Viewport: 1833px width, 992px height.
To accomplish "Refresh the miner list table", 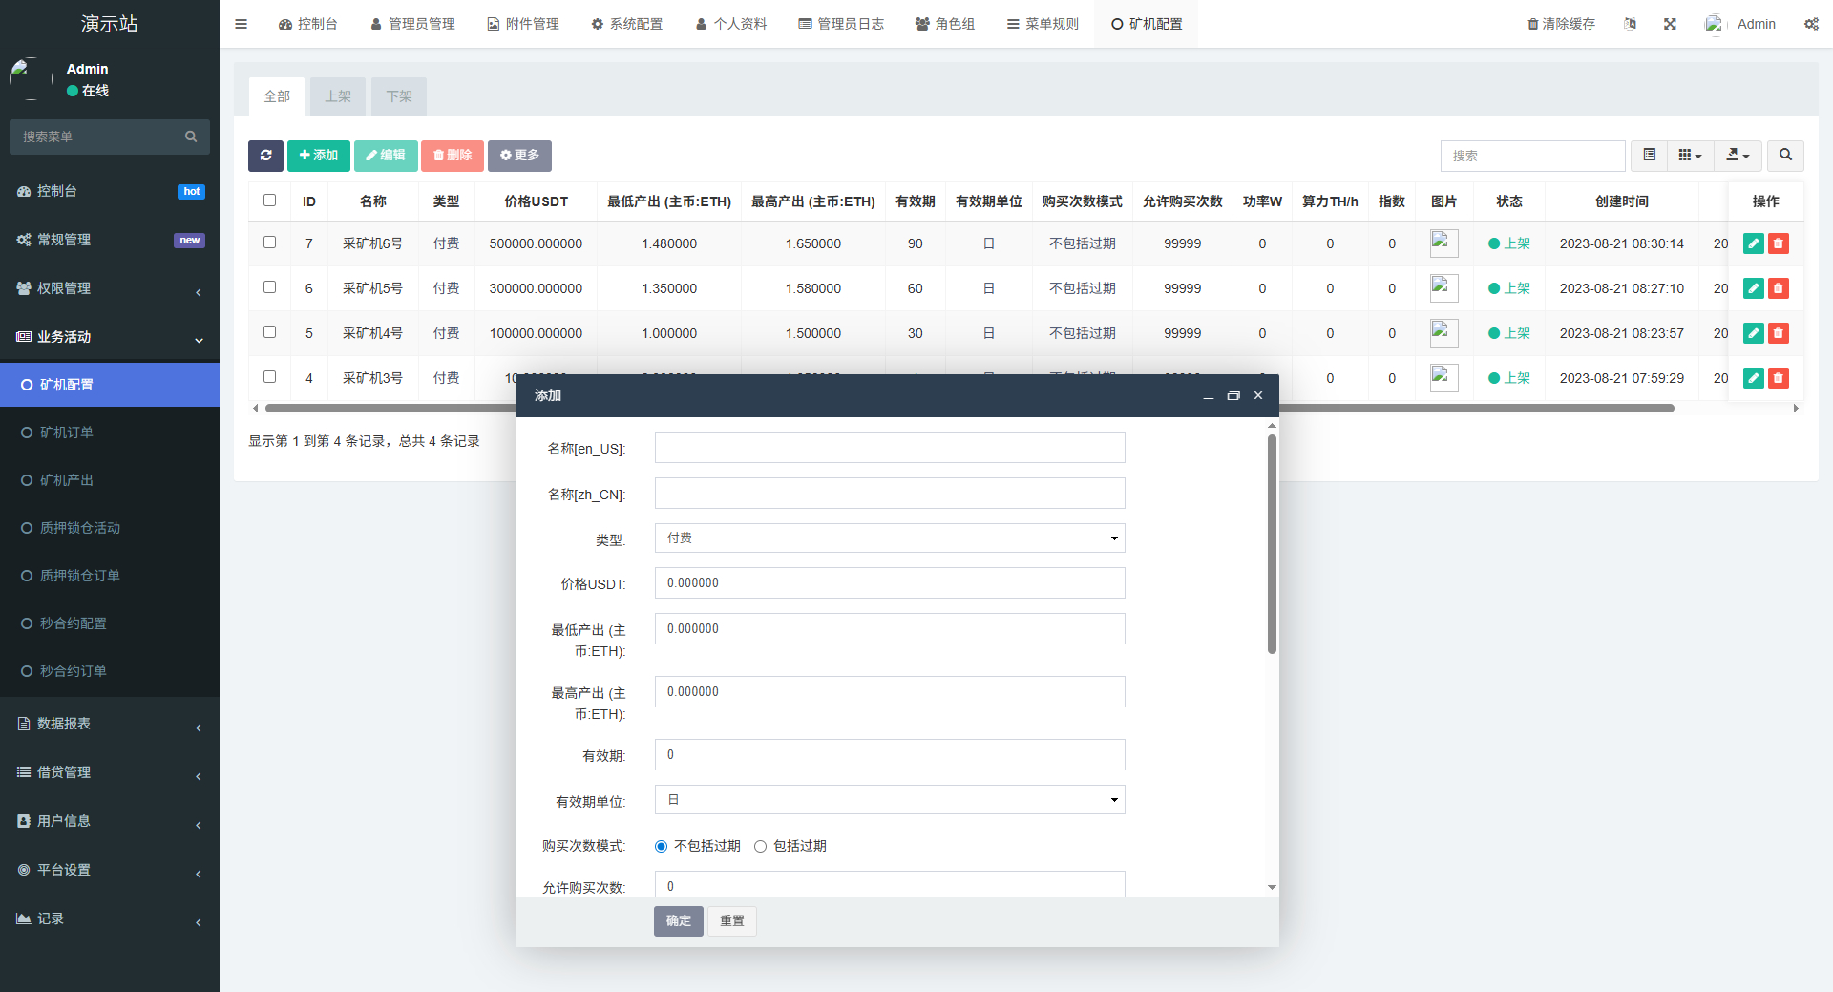I will point(265,156).
